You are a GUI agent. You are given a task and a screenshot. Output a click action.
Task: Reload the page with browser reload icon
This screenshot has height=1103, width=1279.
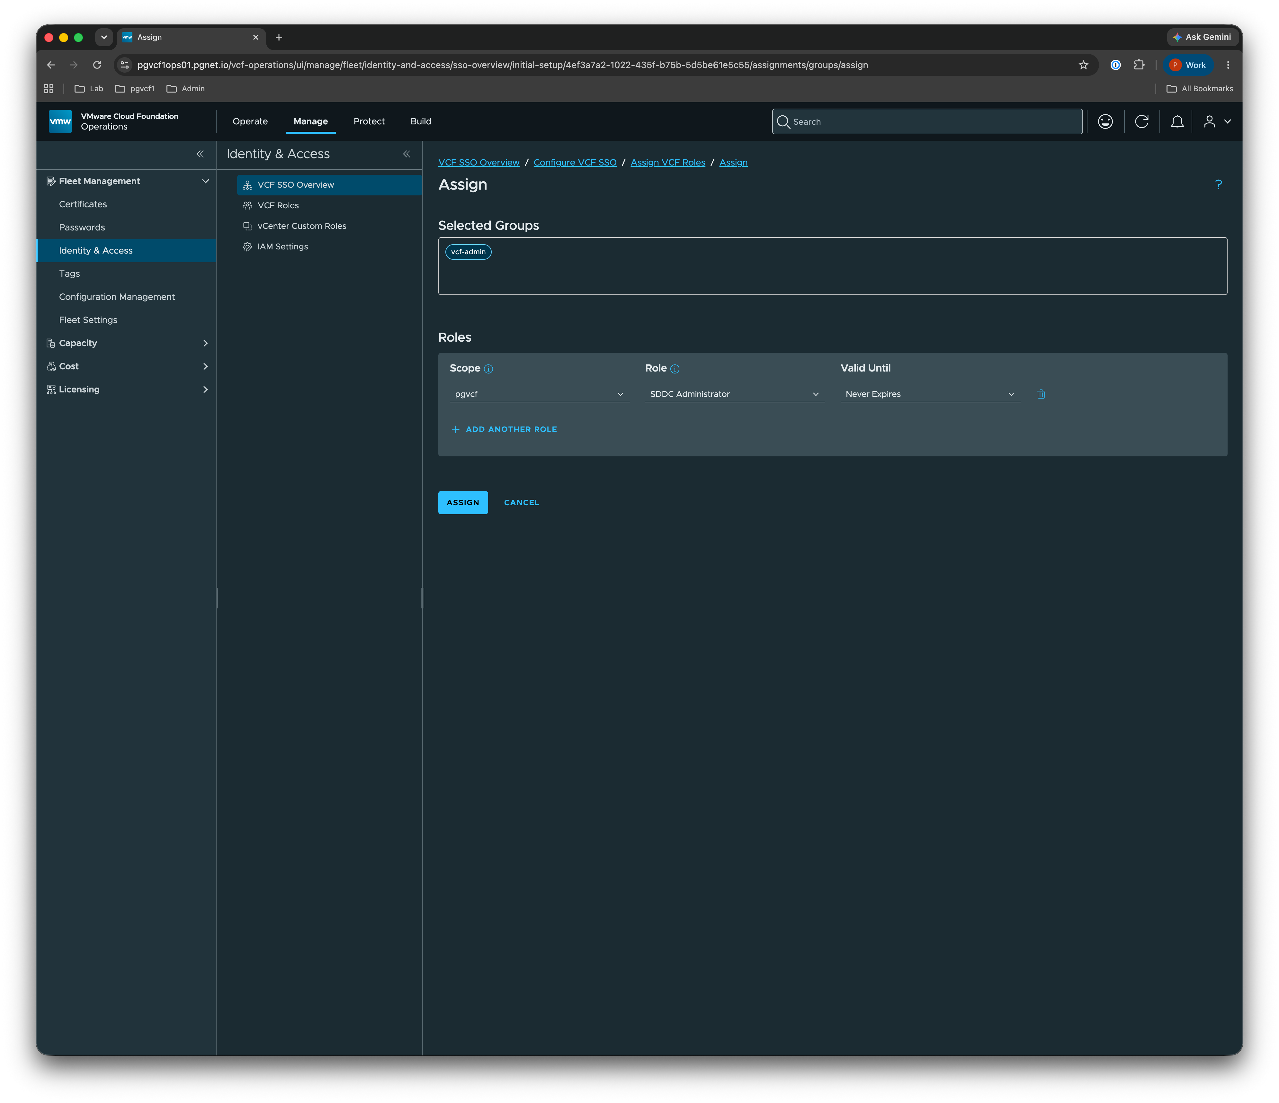click(x=97, y=65)
